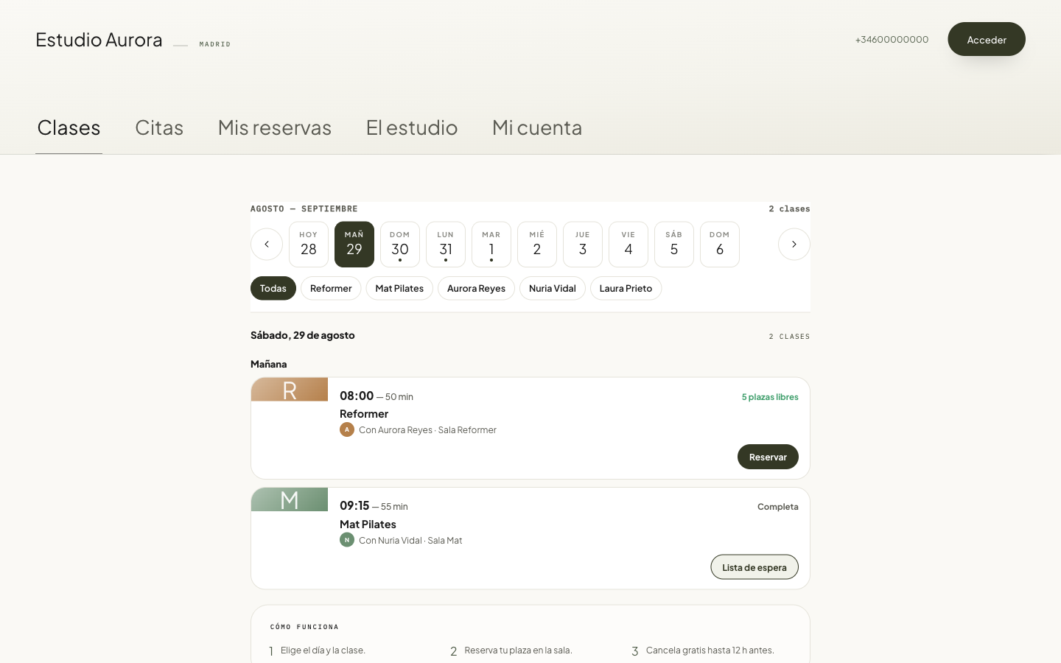
Task: Select Wednesday 2 in date strip
Action: click(537, 245)
